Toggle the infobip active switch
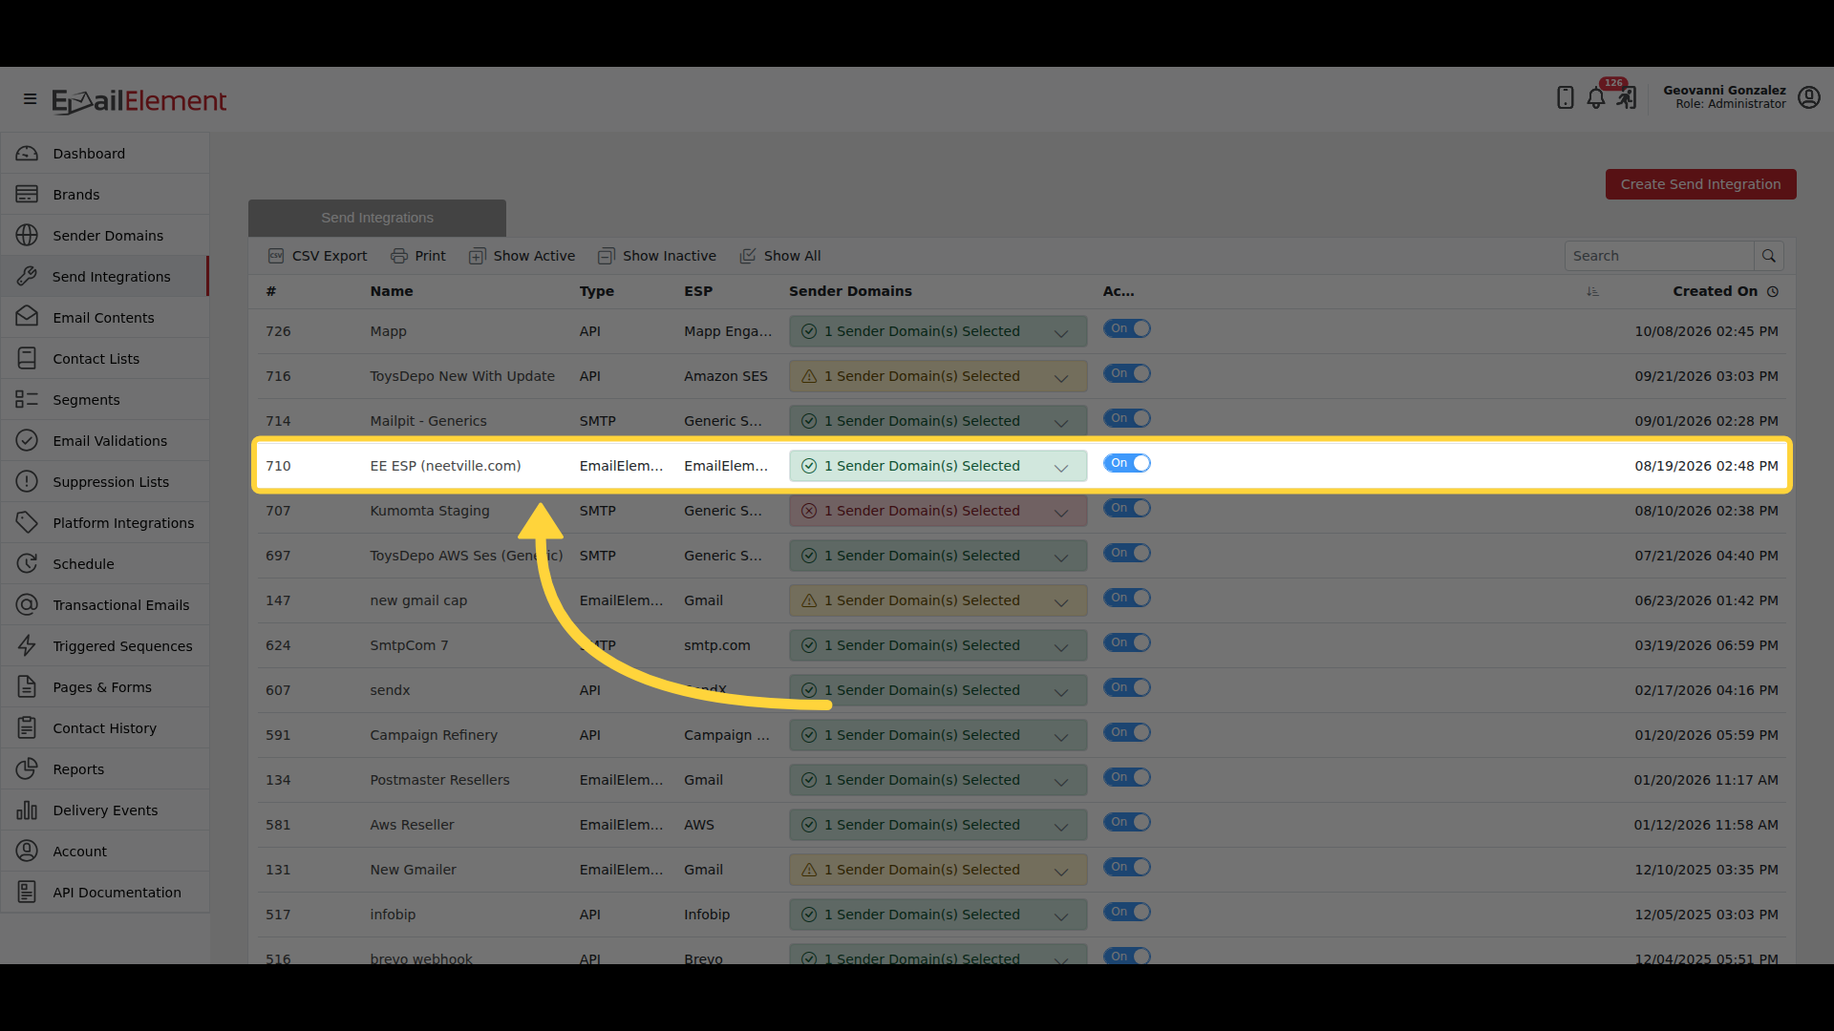 pos(1127,912)
